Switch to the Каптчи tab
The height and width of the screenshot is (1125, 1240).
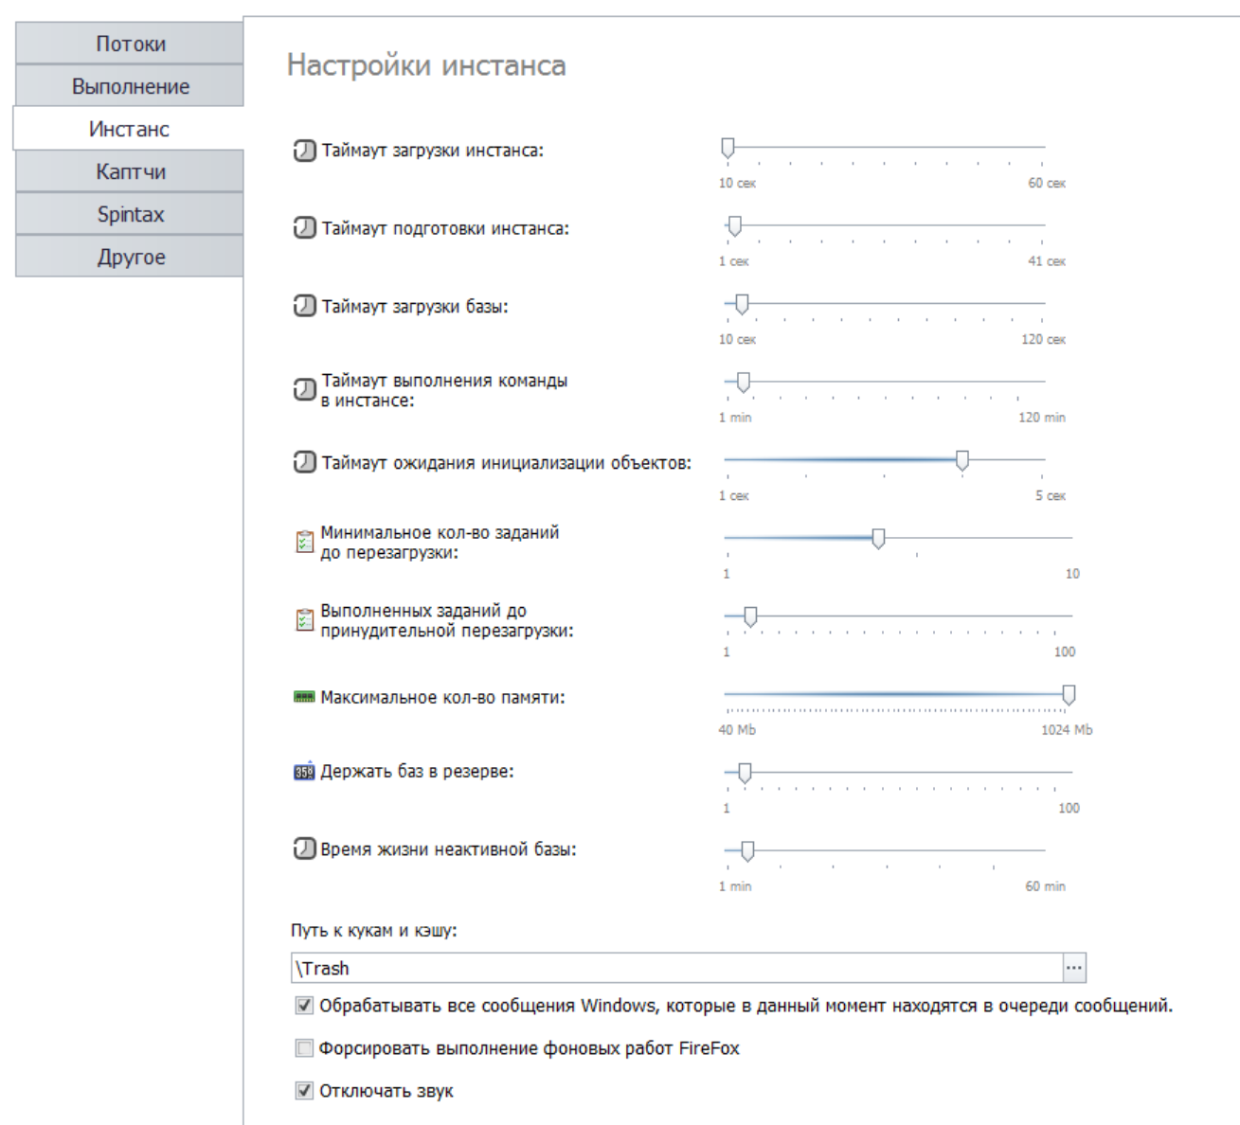coord(130,171)
